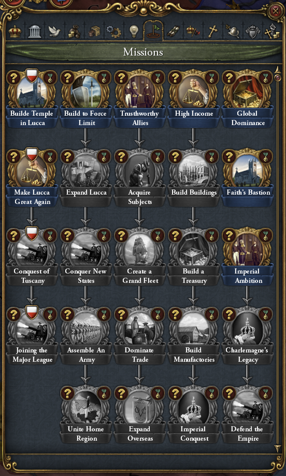Screen dimensions: 286x476
Task: Open the Technology gears tab
Action: click(x=114, y=31)
